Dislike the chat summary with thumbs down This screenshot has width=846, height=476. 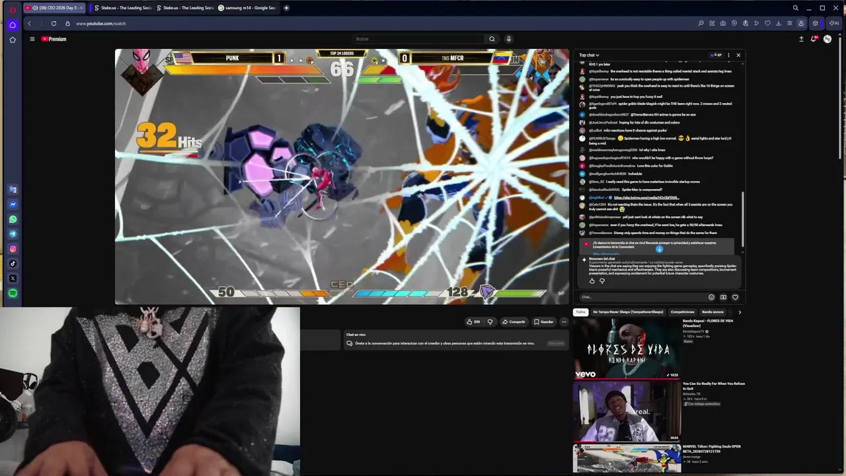pos(601,281)
